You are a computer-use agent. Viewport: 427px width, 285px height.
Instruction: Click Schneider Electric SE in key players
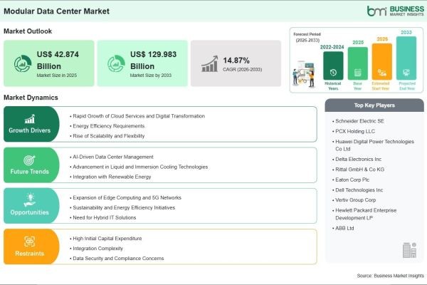coord(358,121)
